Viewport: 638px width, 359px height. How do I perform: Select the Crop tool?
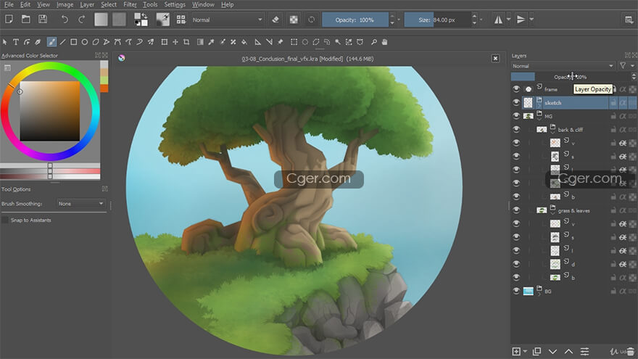coord(186,42)
